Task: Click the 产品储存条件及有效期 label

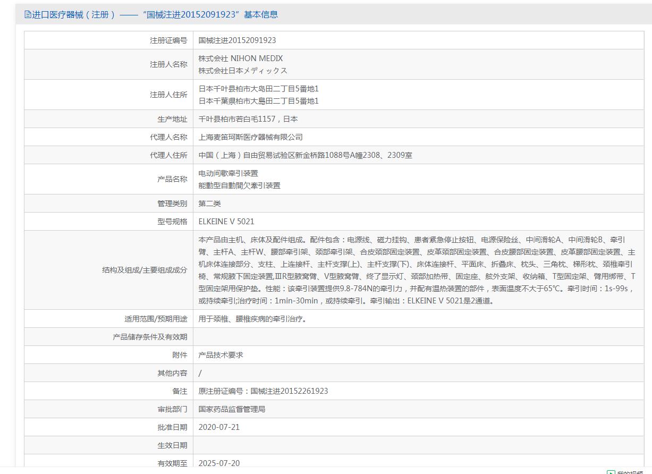Action: point(150,337)
